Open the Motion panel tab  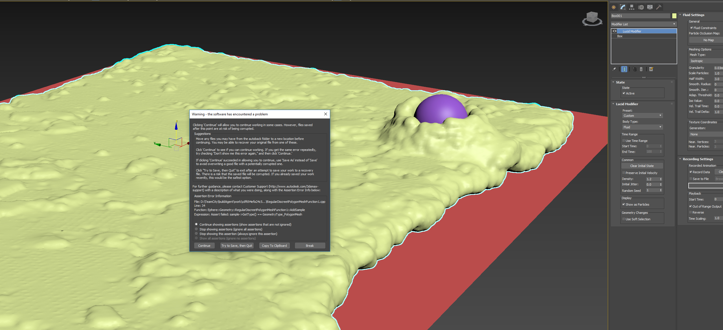click(641, 7)
